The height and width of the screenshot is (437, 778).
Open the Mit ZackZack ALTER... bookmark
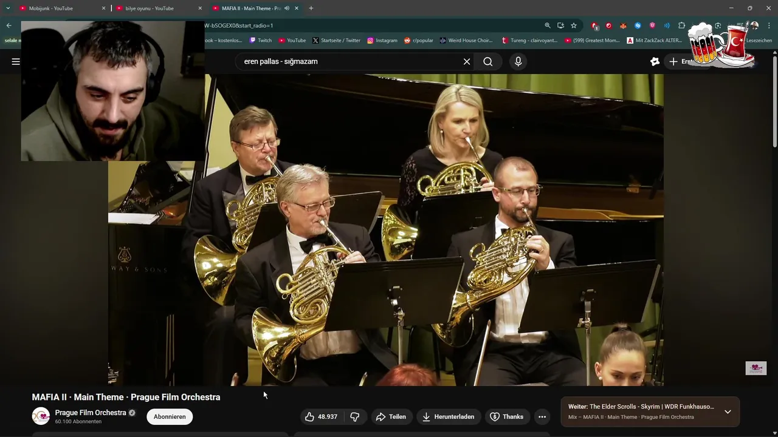[x=655, y=41]
